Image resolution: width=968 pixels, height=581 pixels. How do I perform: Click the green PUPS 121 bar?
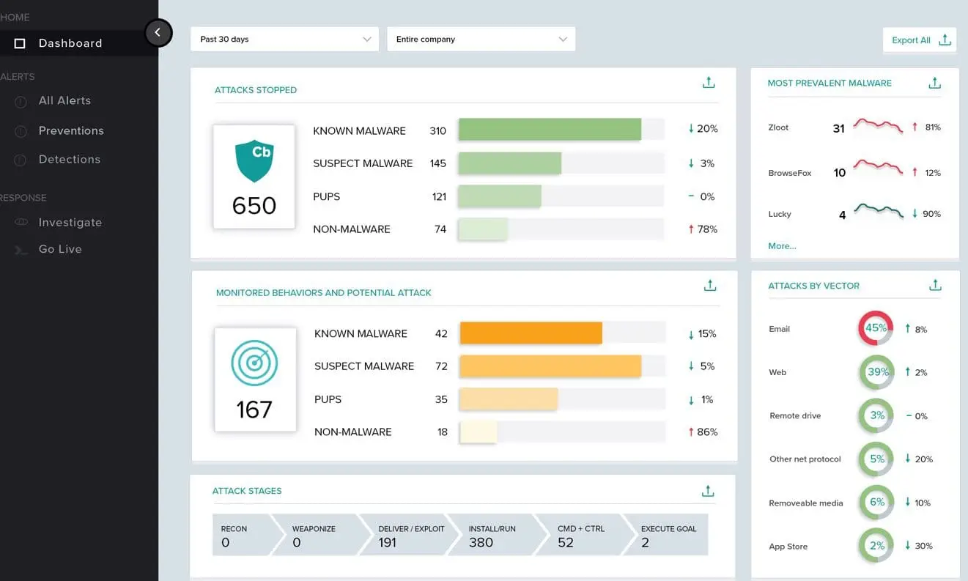(x=500, y=196)
